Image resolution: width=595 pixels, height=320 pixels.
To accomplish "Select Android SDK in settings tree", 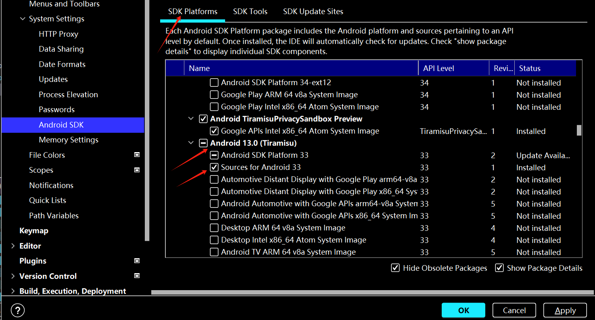I will click(x=73, y=125).
